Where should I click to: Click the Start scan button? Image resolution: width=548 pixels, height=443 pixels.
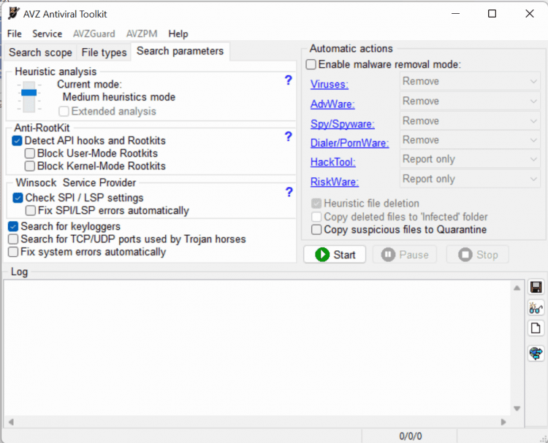click(335, 255)
